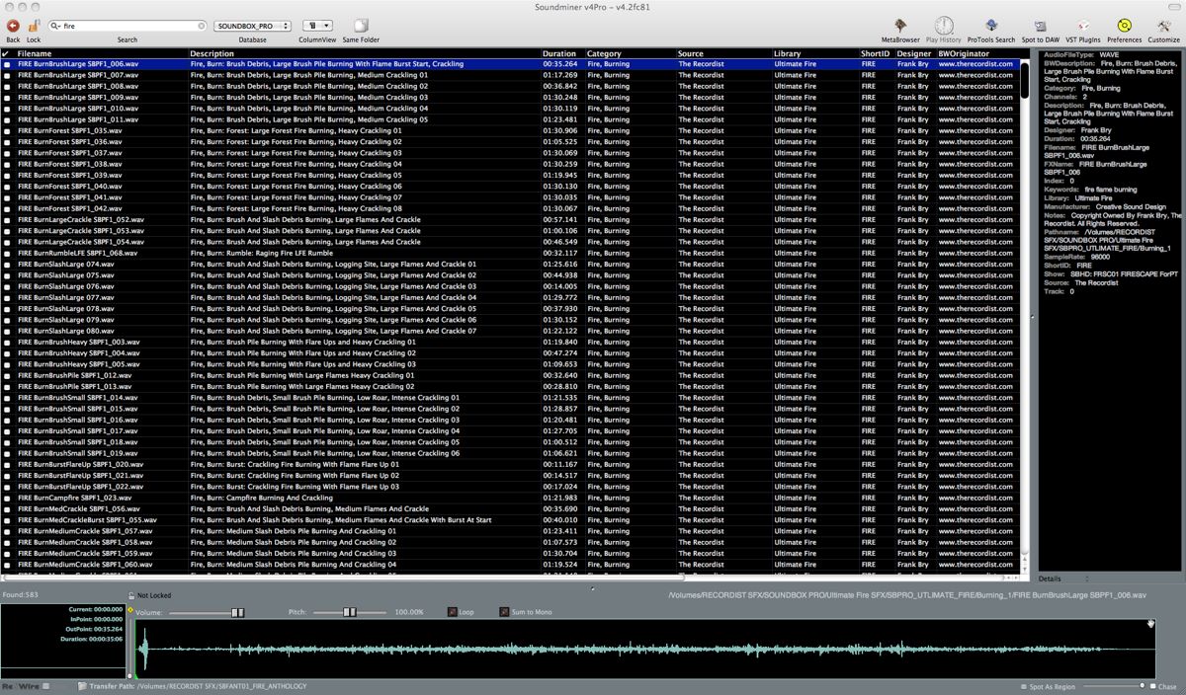Toggle the Sum to Mono checkbox

[x=504, y=612]
